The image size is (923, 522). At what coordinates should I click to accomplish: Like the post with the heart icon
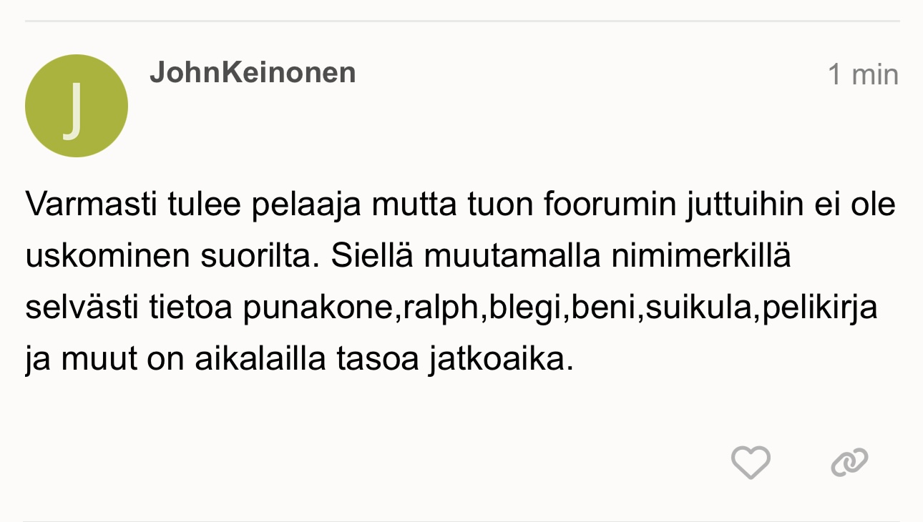(x=751, y=462)
